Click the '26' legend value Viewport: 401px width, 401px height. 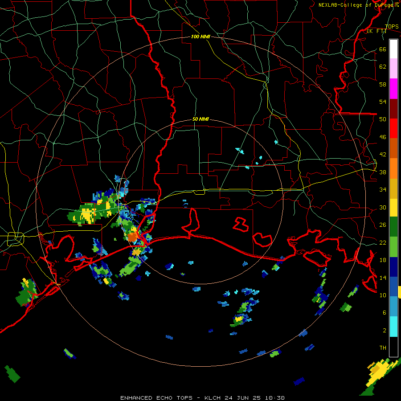(383, 225)
